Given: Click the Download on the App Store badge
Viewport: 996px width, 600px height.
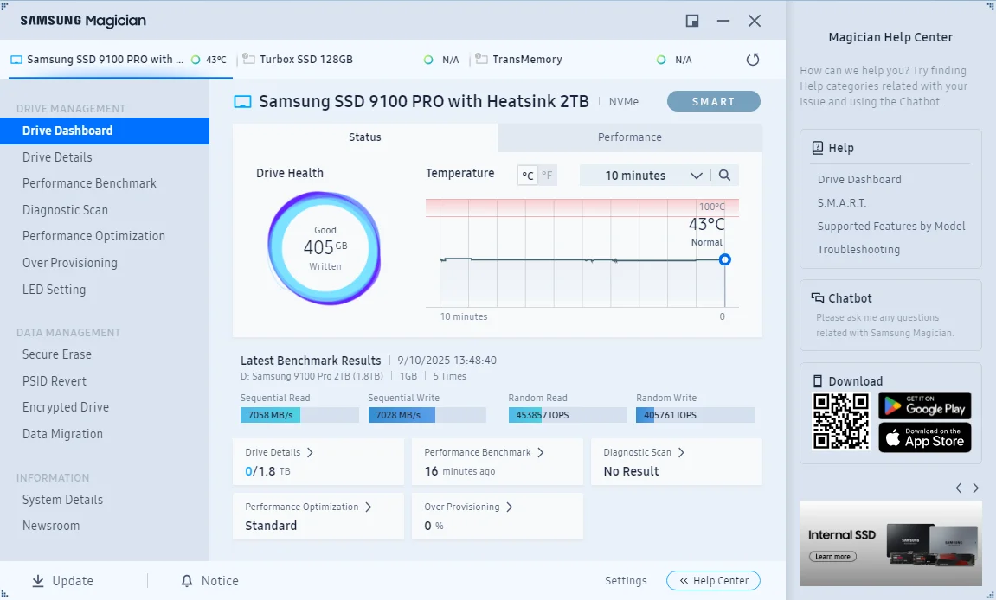Looking at the screenshot, I should coord(925,437).
